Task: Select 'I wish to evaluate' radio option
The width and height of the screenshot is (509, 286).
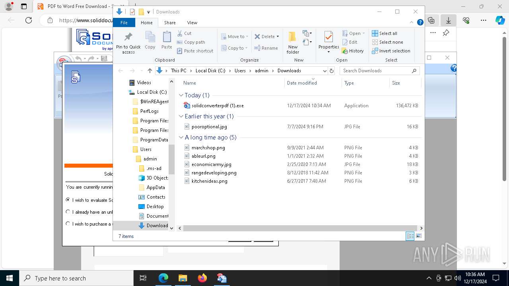Action: [x=68, y=200]
